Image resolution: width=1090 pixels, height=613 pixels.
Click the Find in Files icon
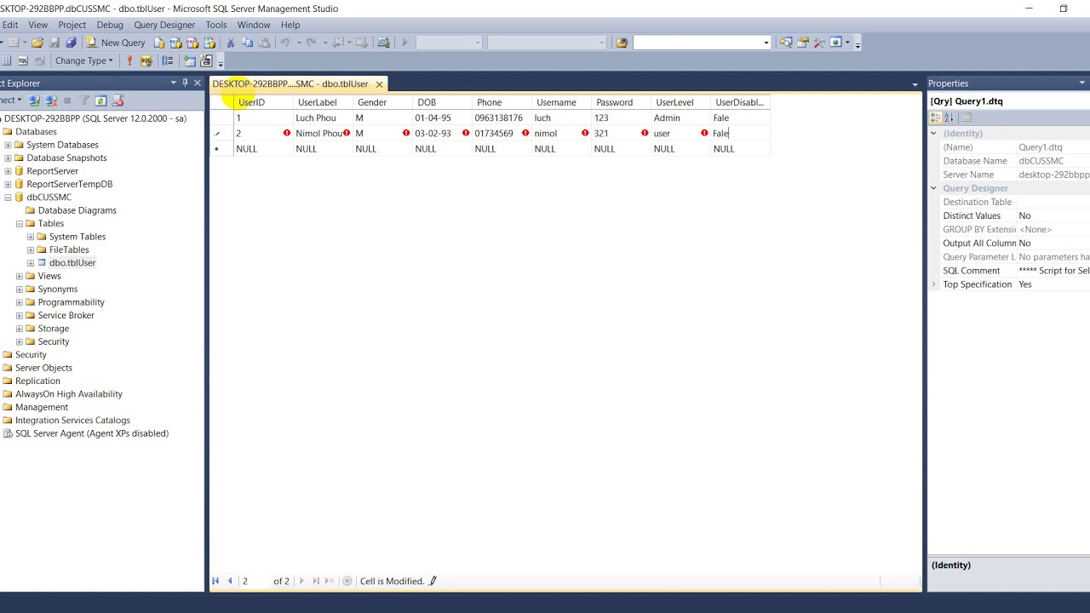pos(622,43)
